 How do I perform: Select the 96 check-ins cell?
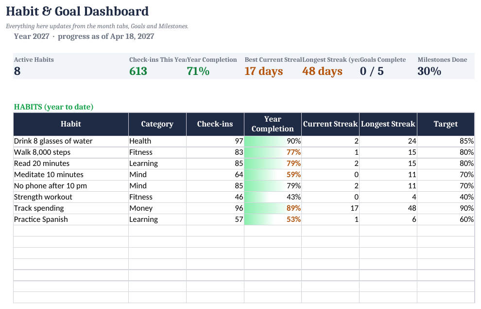pyautogui.click(x=215, y=208)
